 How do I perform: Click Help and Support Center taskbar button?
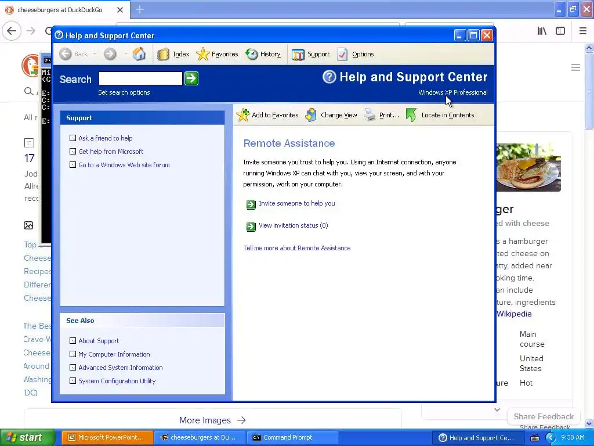pos(477,437)
